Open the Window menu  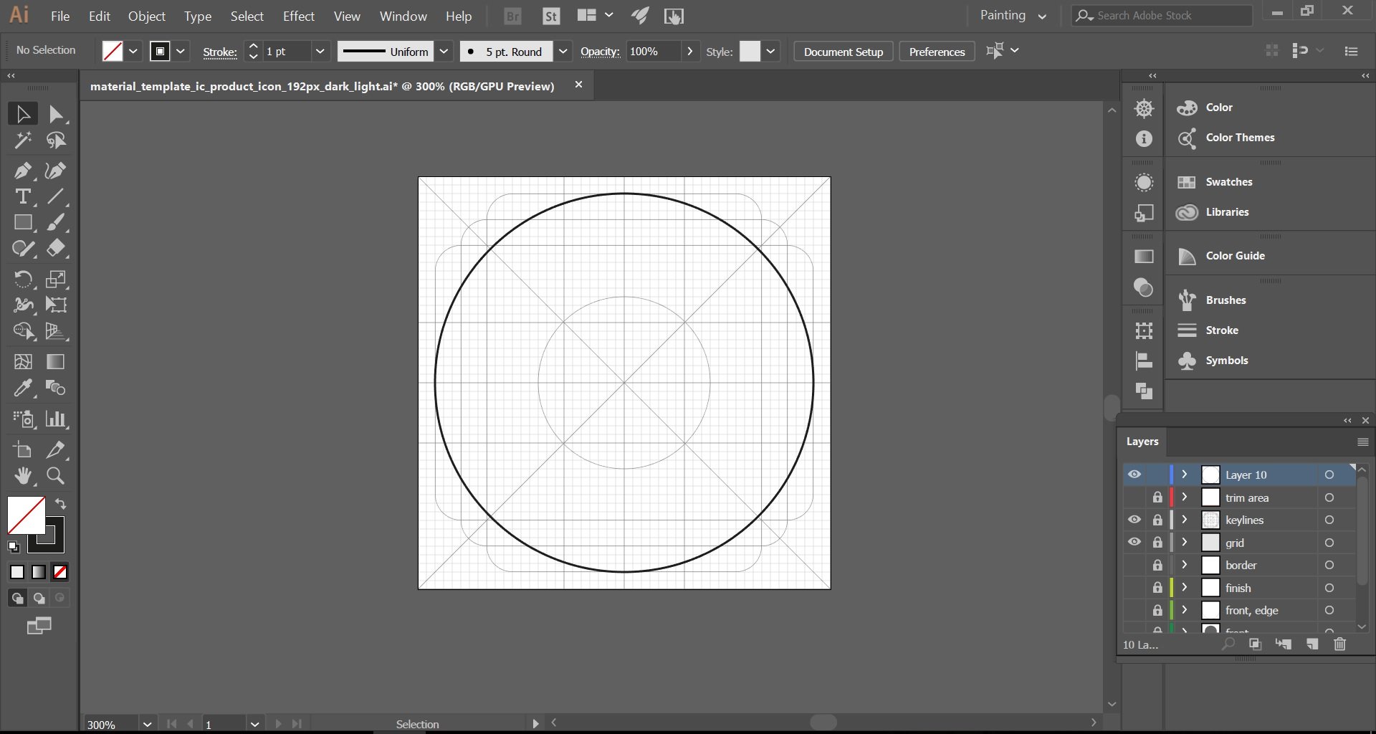coord(403,16)
